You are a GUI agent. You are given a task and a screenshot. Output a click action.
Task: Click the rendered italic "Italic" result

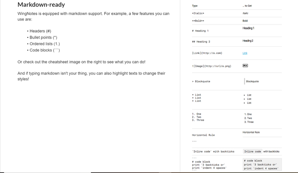245,13
